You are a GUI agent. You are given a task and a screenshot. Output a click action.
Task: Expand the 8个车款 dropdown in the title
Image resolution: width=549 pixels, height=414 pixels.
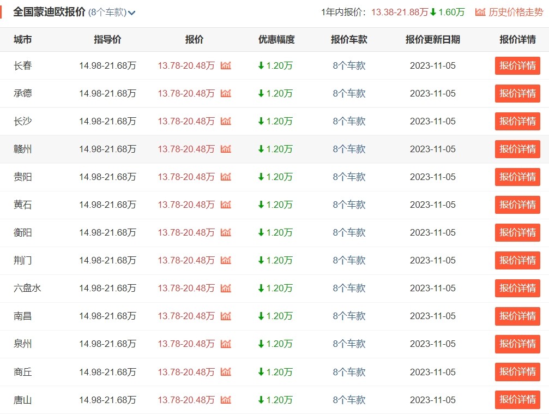coord(112,12)
